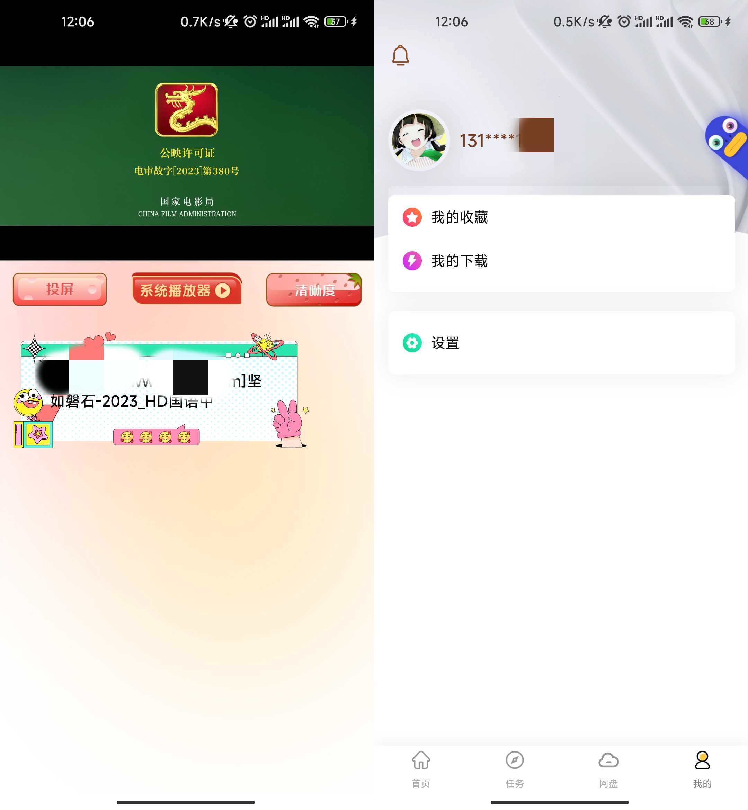The width and height of the screenshot is (748, 810).
Task: Click the lightning bolt icon for 我的下载
Action: point(411,261)
